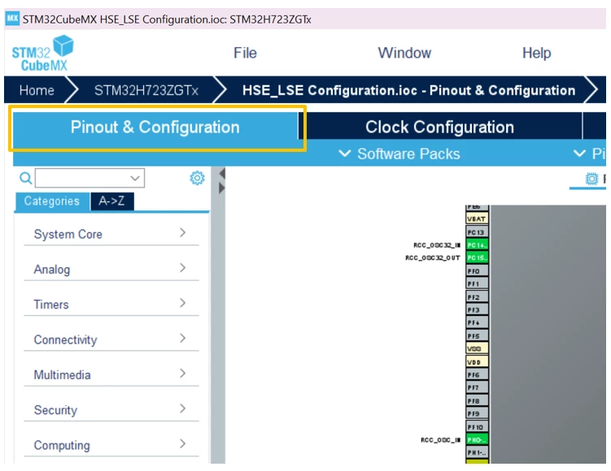Select PH1 pin
The height and width of the screenshot is (471, 611).
[x=477, y=452]
